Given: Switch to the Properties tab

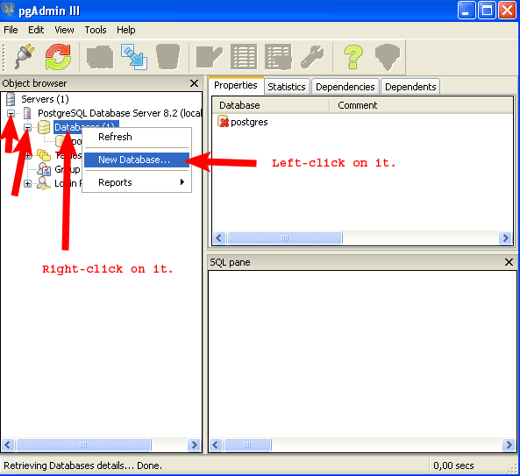Looking at the screenshot, I should (236, 86).
